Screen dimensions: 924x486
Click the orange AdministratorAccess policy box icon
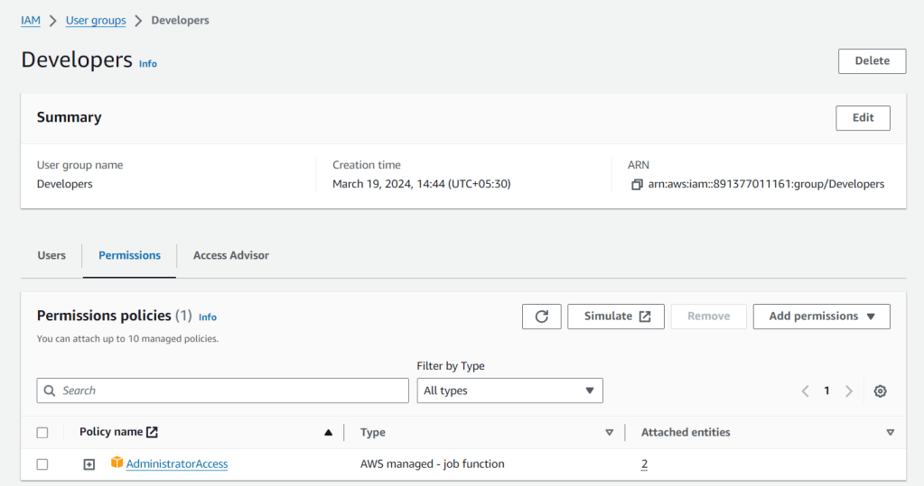(117, 463)
